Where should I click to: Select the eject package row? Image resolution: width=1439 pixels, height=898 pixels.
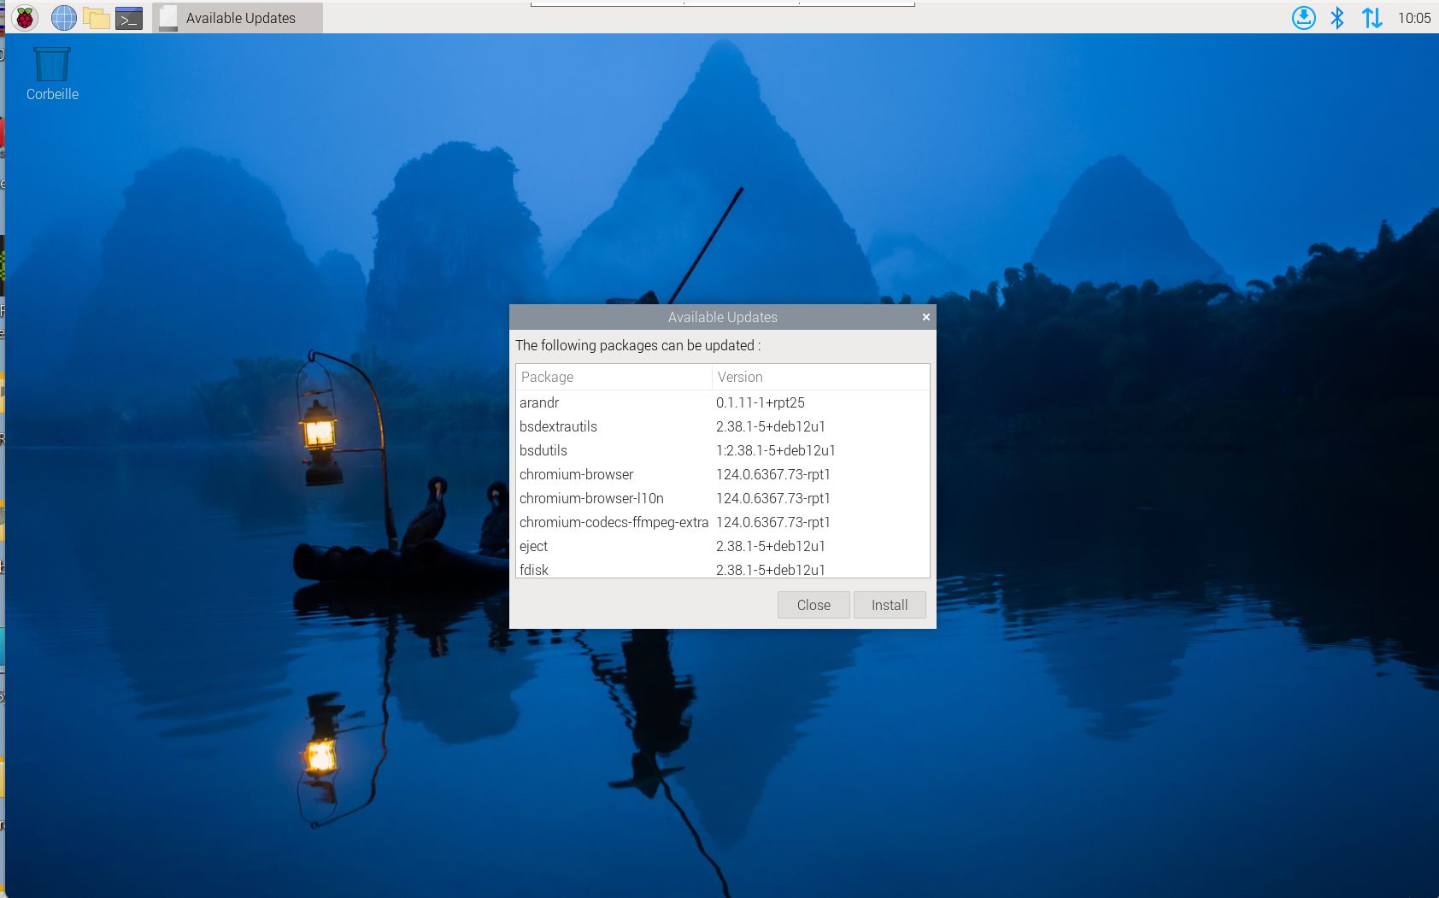tap(722, 546)
